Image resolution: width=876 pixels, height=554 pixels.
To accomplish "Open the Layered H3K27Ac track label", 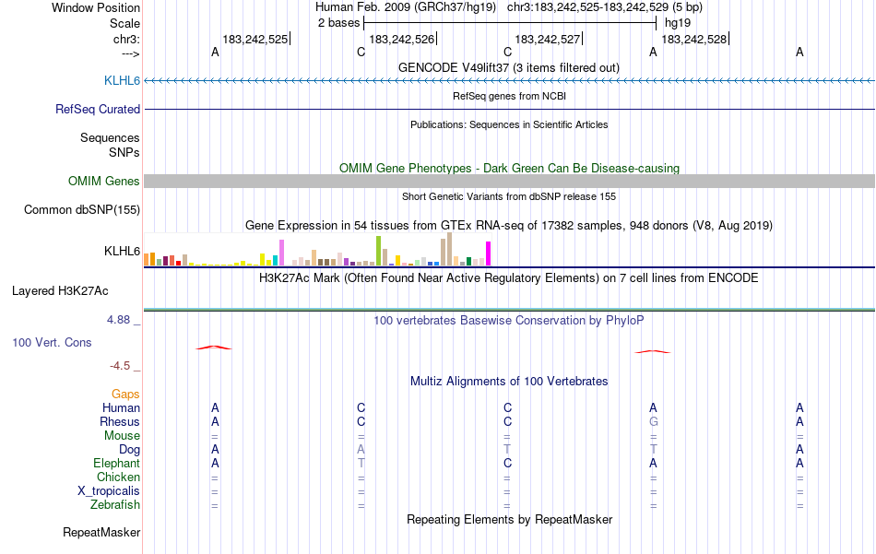I will coord(60,290).
